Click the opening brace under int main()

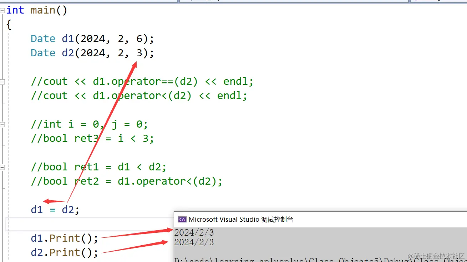pyautogui.click(x=9, y=25)
